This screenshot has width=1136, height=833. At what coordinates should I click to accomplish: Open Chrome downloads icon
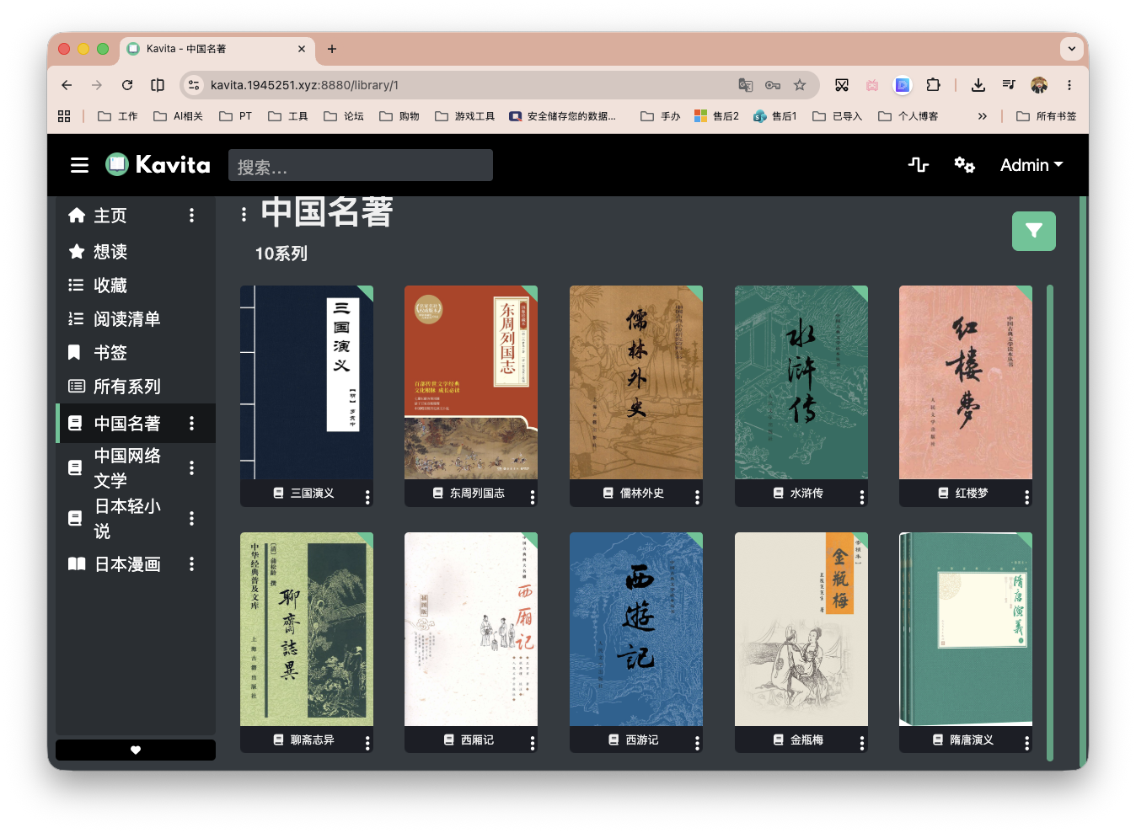point(978,85)
